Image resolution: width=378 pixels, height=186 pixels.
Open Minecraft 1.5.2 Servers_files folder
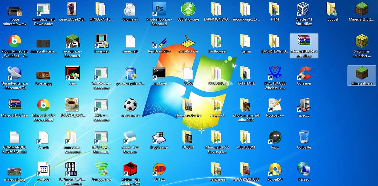point(216,137)
